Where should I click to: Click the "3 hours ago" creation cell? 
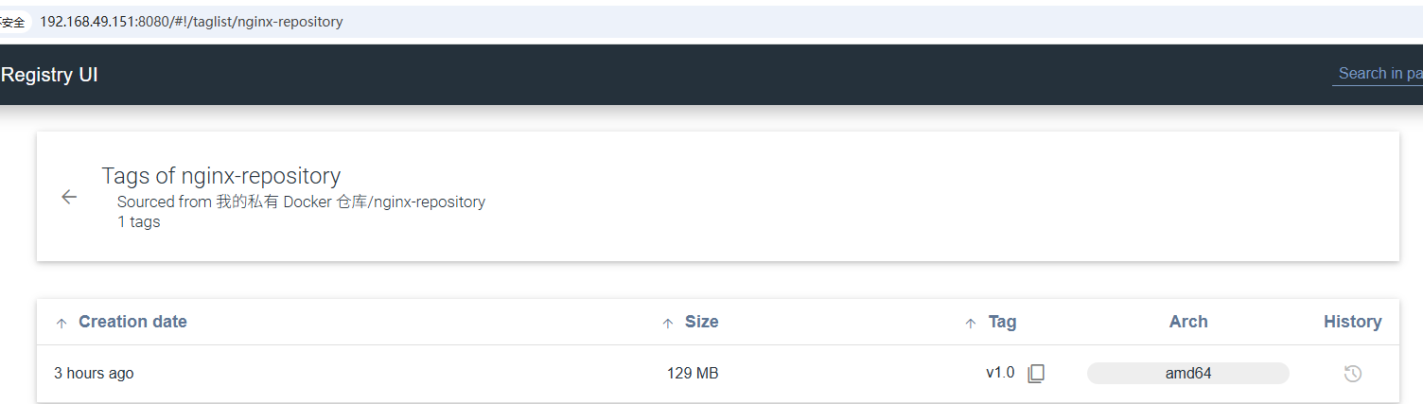coord(94,374)
